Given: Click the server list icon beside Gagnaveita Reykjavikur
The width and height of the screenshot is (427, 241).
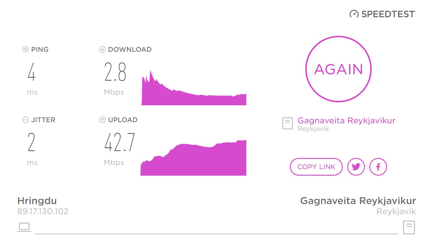Looking at the screenshot, I should tap(287, 123).
